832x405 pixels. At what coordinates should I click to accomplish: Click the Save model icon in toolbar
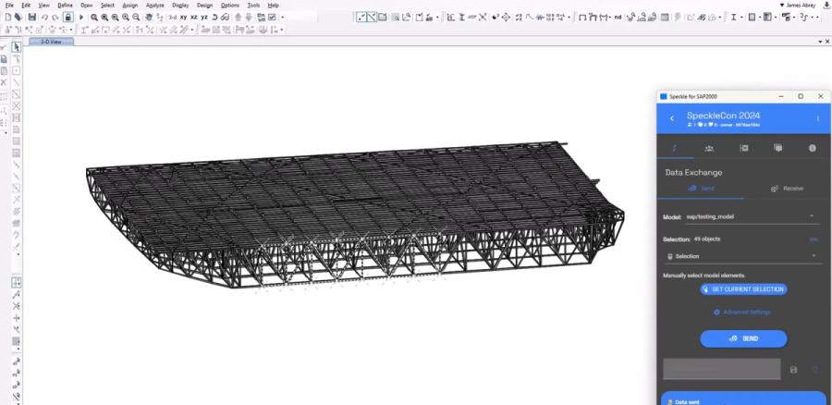[x=31, y=17]
